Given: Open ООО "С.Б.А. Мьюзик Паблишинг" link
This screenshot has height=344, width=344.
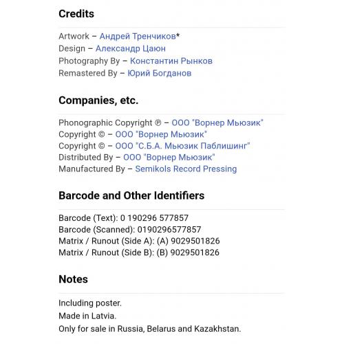Looking at the screenshot, I should (x=182, y=146).
